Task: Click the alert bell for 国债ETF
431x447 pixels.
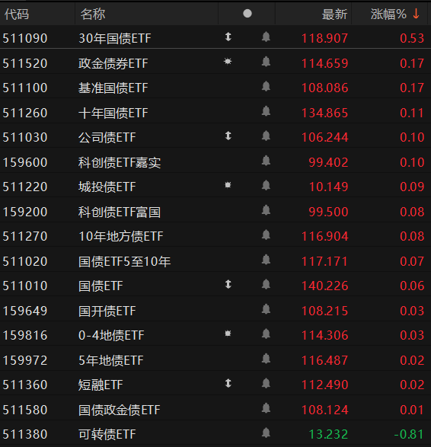Action: pyautogui.click(x=266, y=285)
